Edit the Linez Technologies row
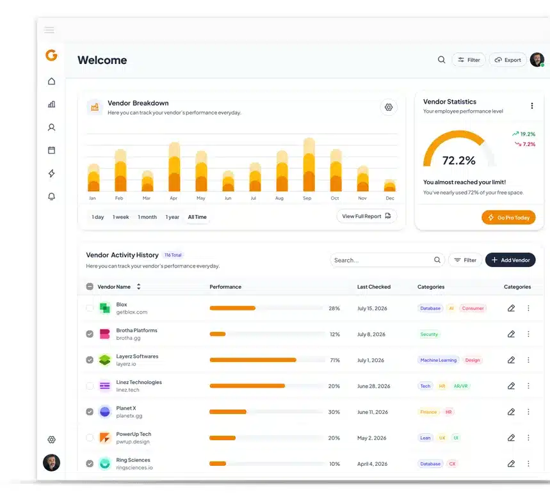 point(511,386)
